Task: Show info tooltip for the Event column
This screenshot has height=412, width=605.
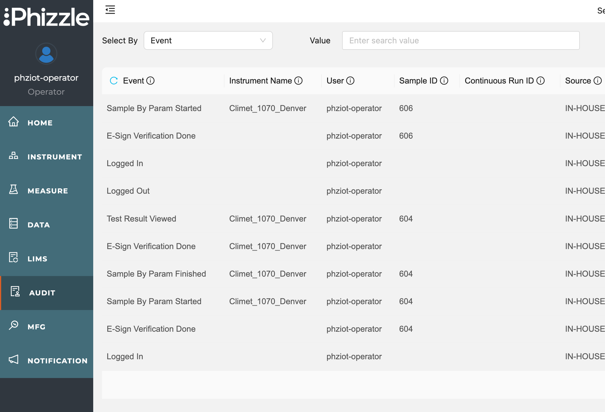Action: pyautogui.click(x=151, y=81)
